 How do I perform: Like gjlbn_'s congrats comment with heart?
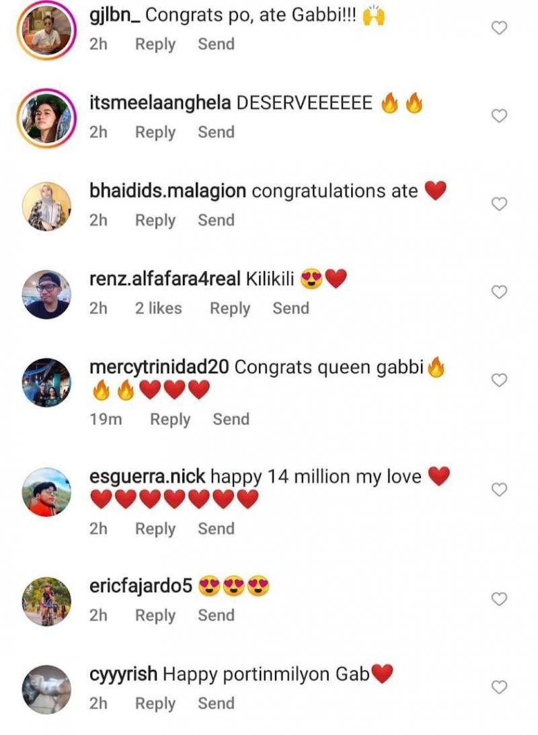(x=499, y=28)
